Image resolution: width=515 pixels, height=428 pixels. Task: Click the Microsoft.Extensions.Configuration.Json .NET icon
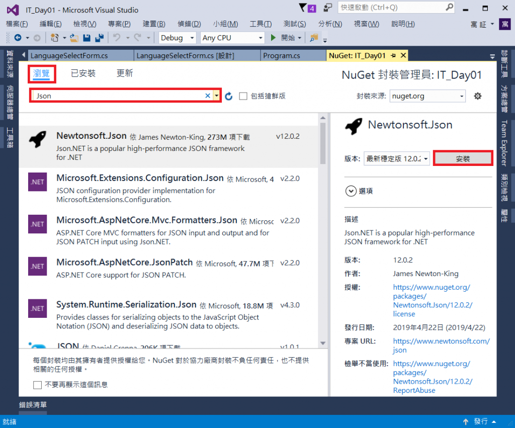(x=37, y=182)
